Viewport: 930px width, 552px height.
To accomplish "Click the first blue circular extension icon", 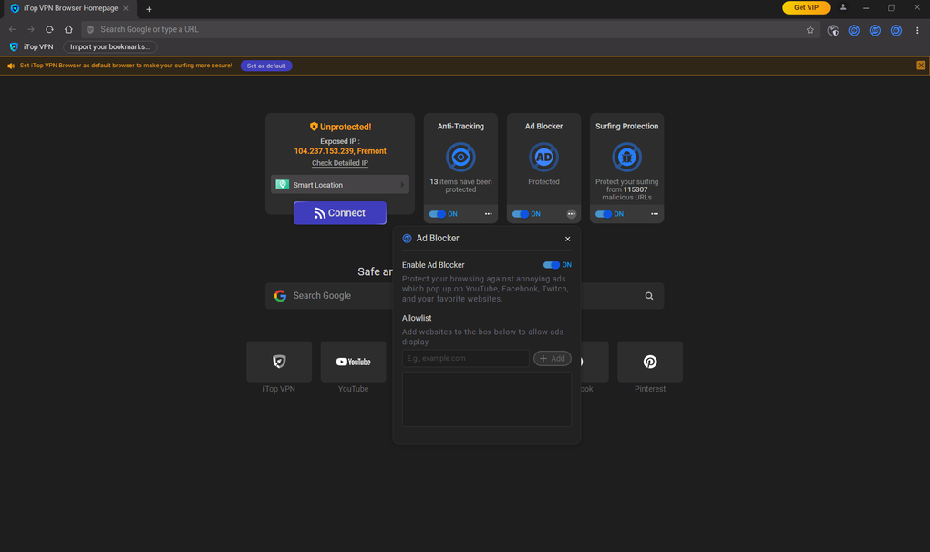I will point(854,30).
